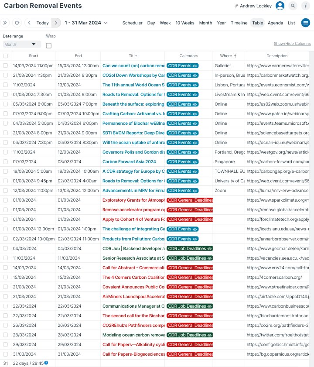Screen dimensions: 314x367
Task: Sort by Description column header
Action: point(277,56)
